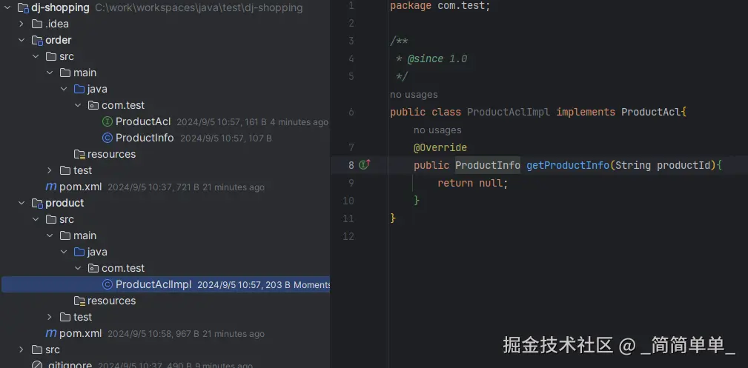The width and height of the screenshot is (748, 368).
Task: Click the productId parameter name
Action: click(x=684, y=165)
